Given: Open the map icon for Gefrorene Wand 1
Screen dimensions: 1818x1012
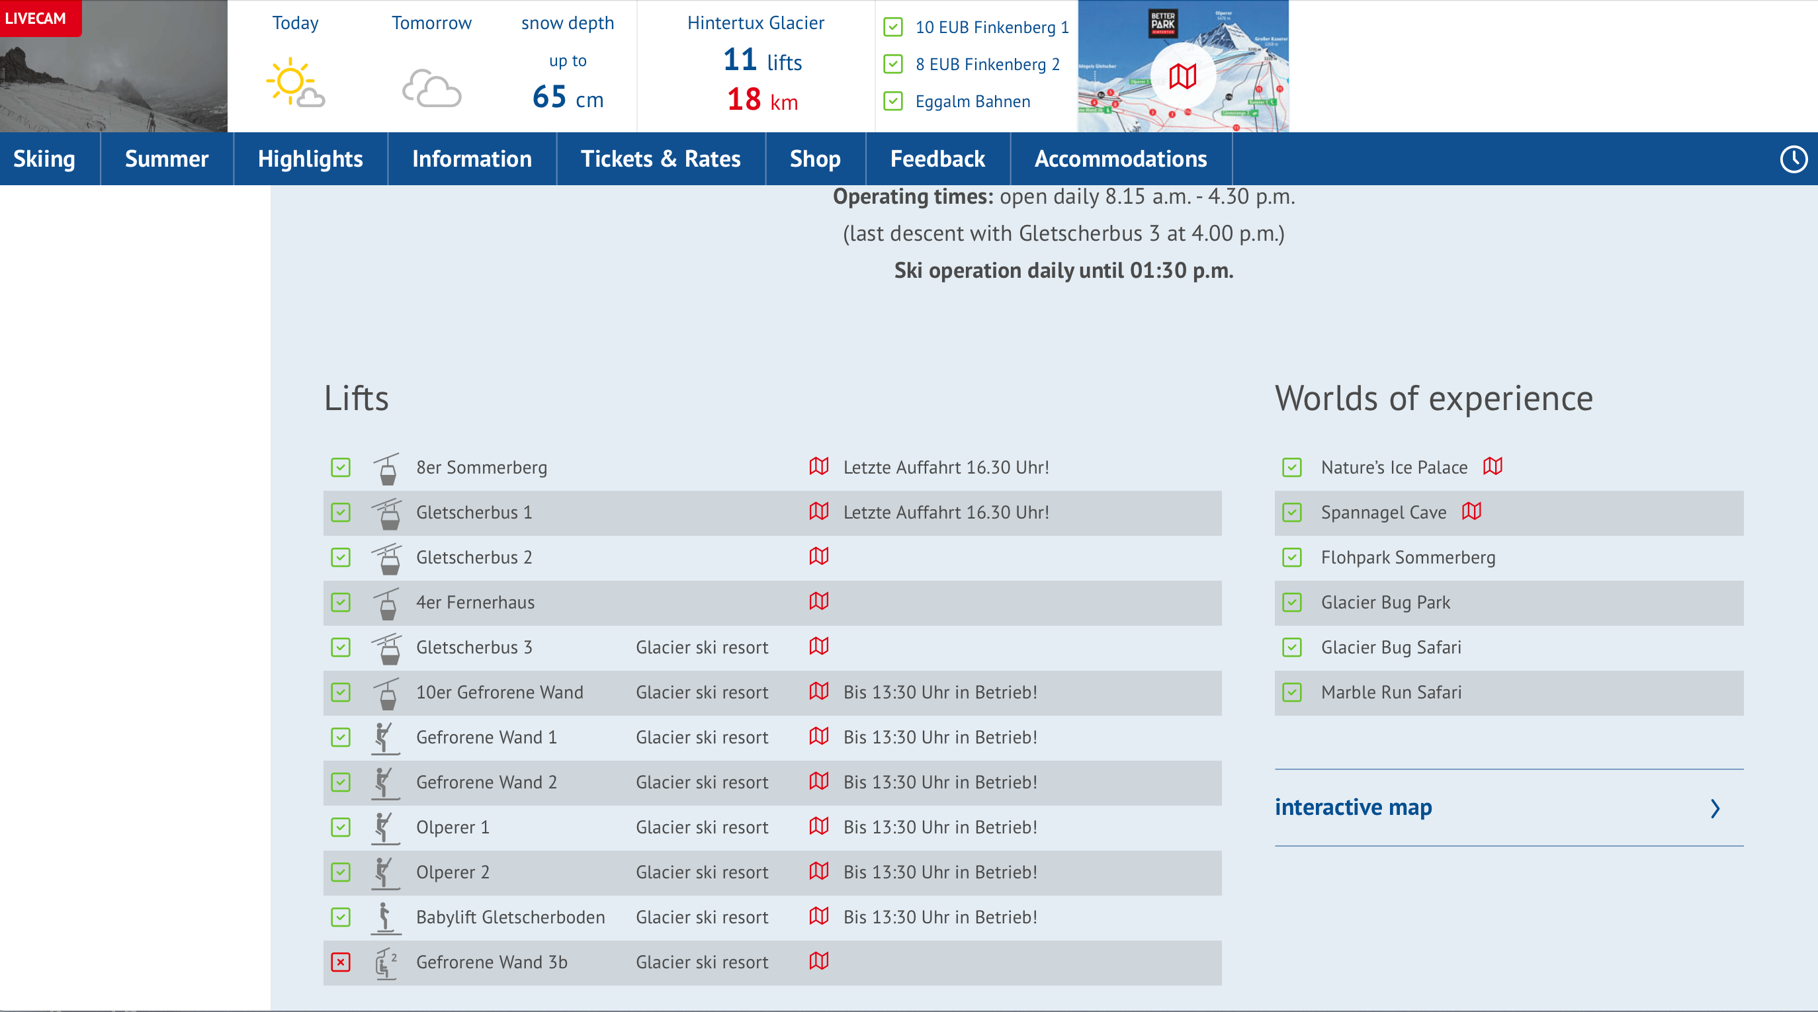Looking at the screenshot, I should click(818, 736).
